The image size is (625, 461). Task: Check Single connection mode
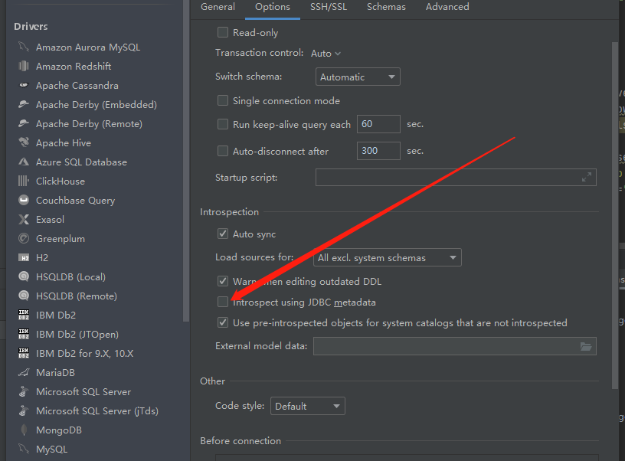222,100
